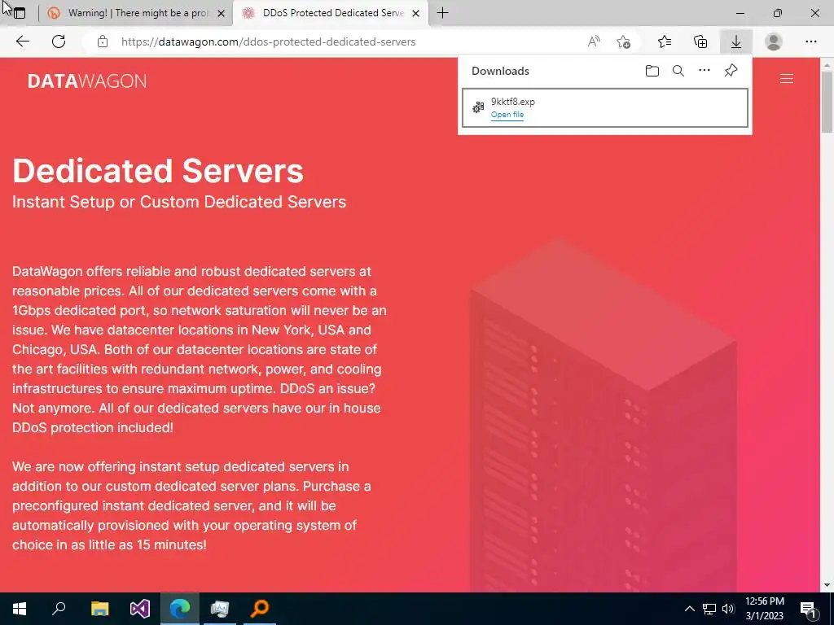Open the orange magnifier taskbar app

coord(260,608)
